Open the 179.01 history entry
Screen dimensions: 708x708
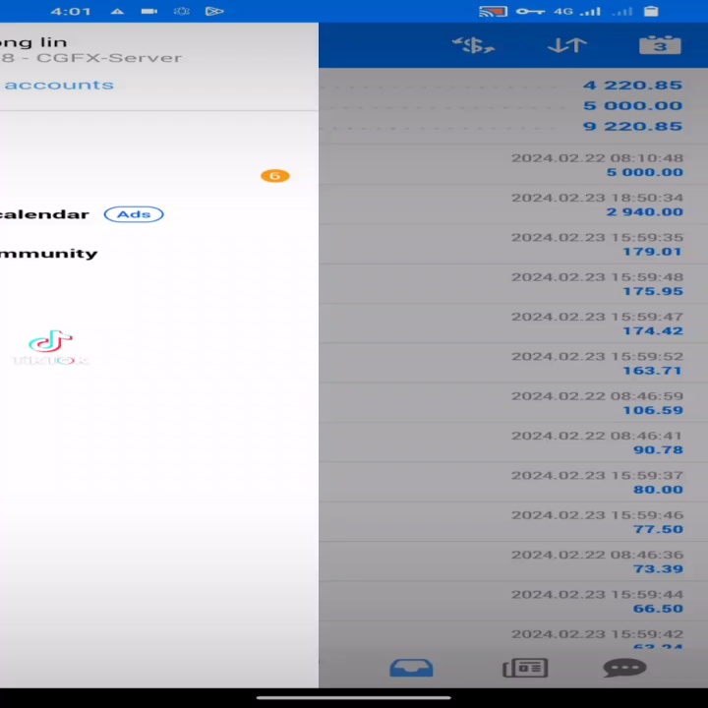pos(513,244)
